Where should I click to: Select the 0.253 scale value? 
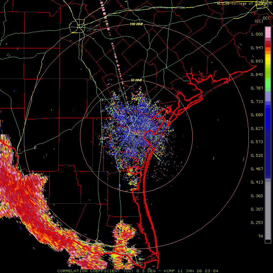[257, 223]
